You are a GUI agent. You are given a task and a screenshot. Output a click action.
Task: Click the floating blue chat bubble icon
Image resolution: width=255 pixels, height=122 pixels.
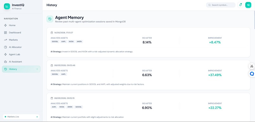point(252,74)
